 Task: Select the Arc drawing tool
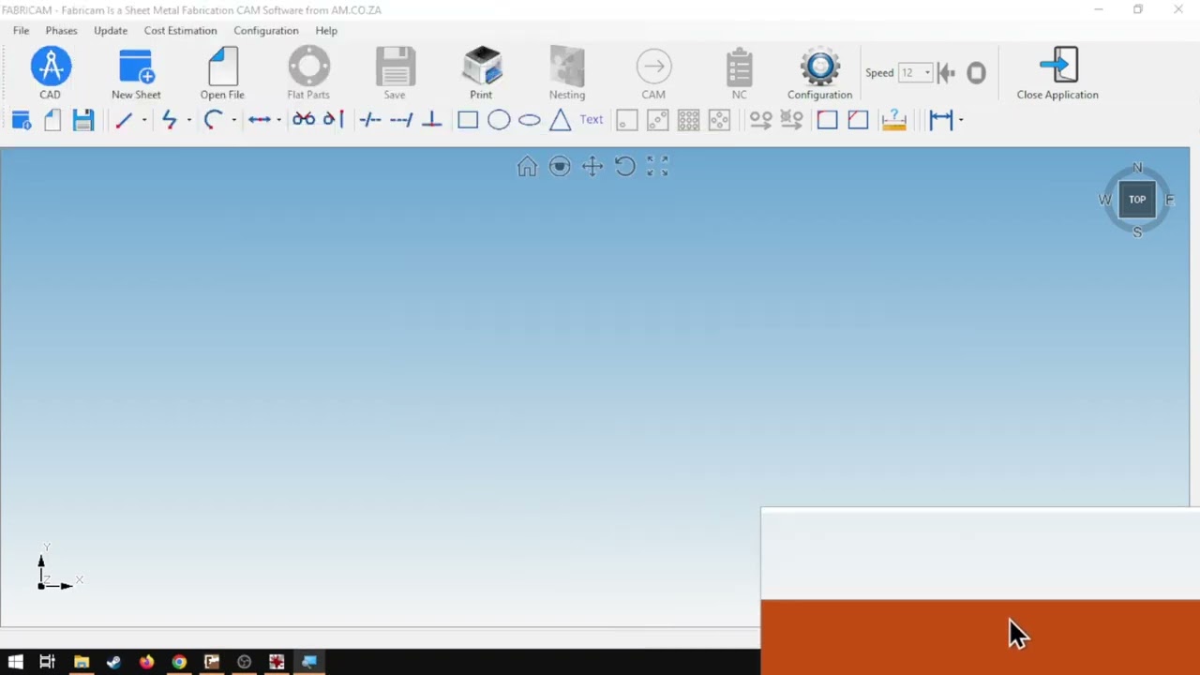[214, 120]
